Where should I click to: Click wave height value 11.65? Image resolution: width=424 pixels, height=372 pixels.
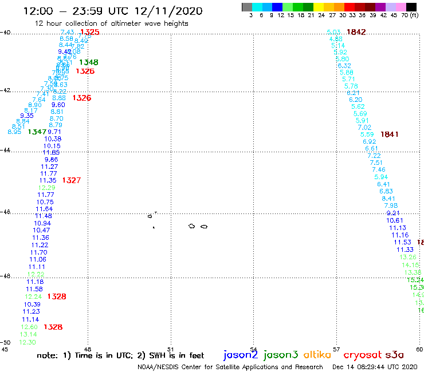[x=51, y=152]
